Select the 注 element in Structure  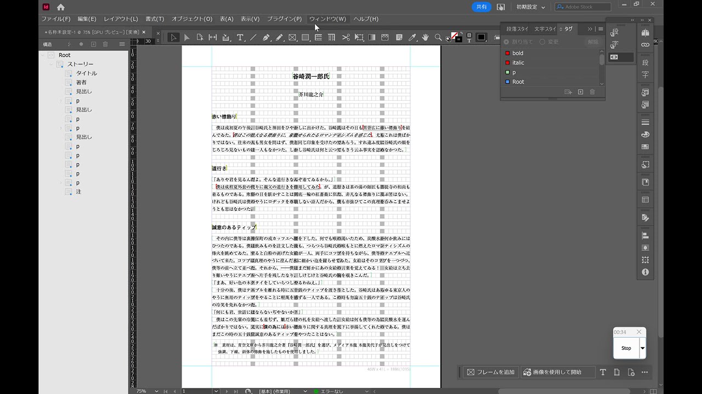(78, 192)
